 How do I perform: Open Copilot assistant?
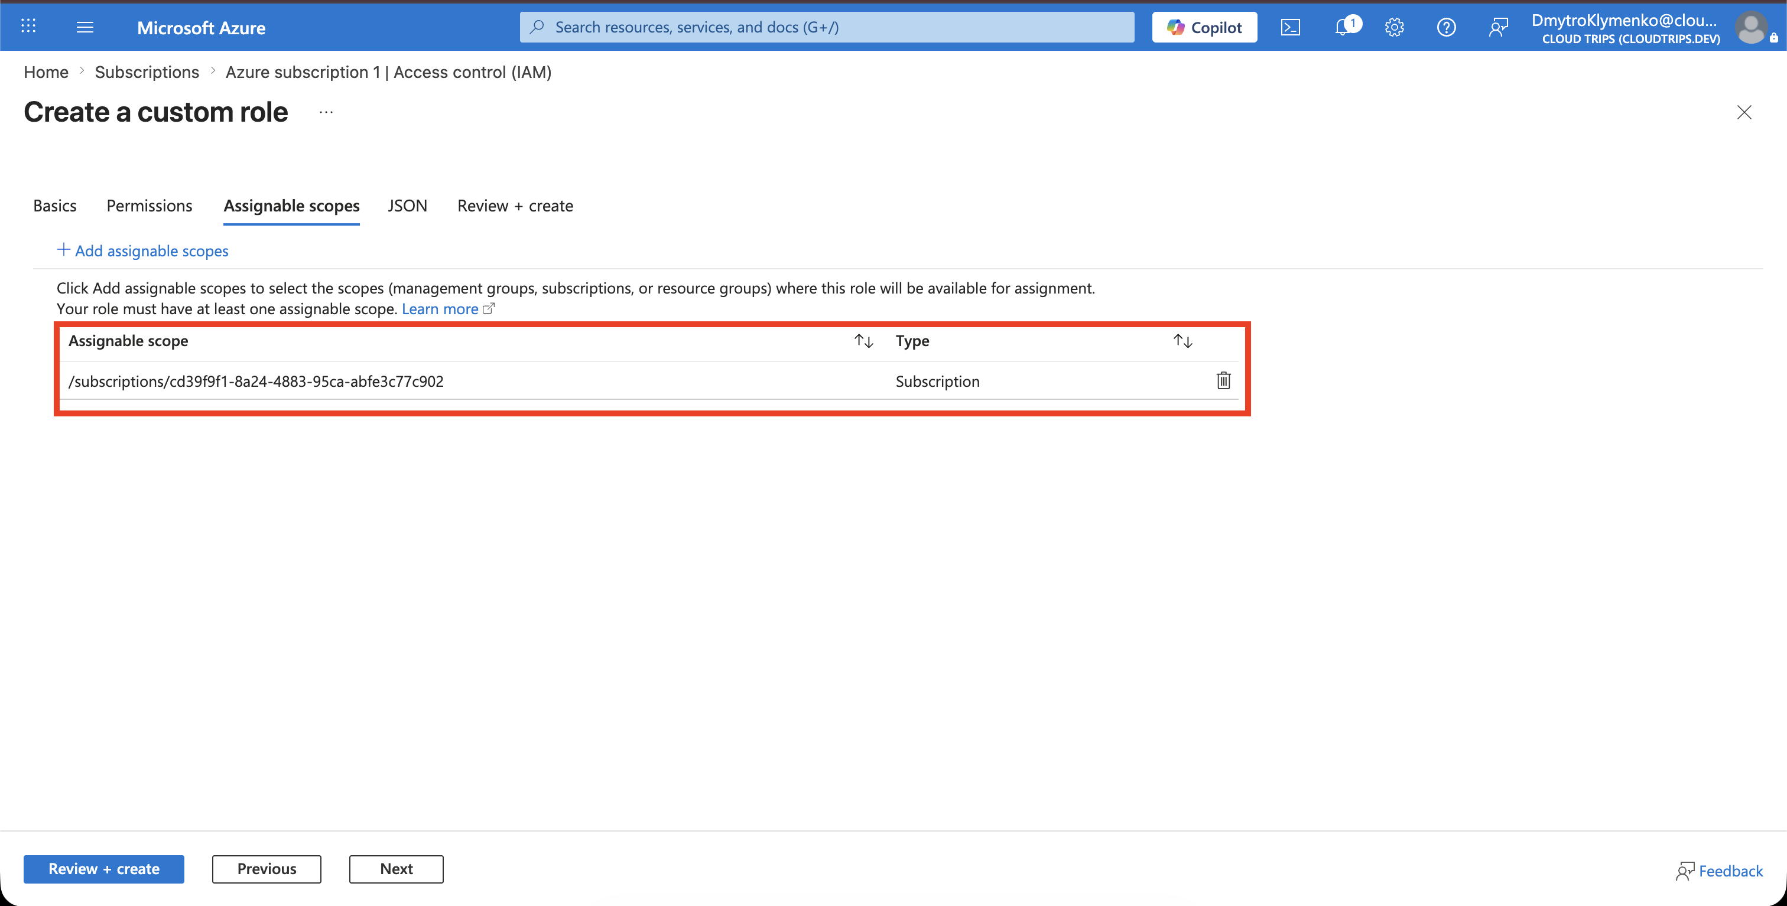tap(1204, 27)
